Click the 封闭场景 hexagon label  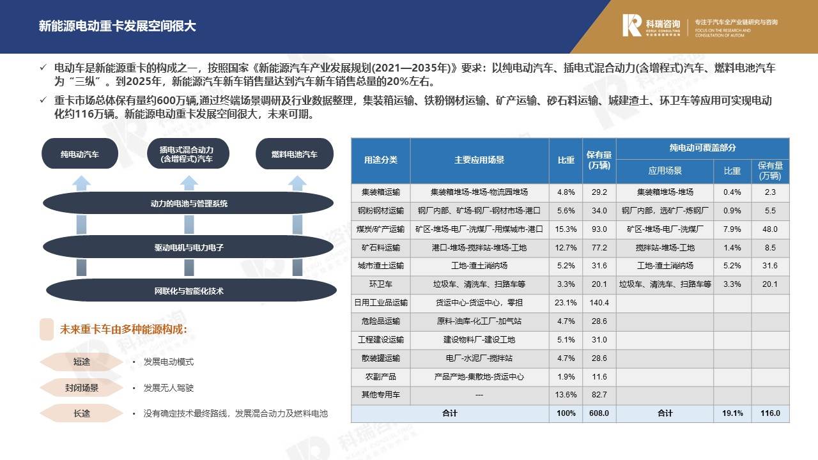pyautogui.click(x=81, y=388)
